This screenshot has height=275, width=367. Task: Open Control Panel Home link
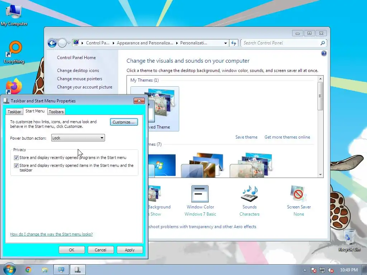[76, 58]
